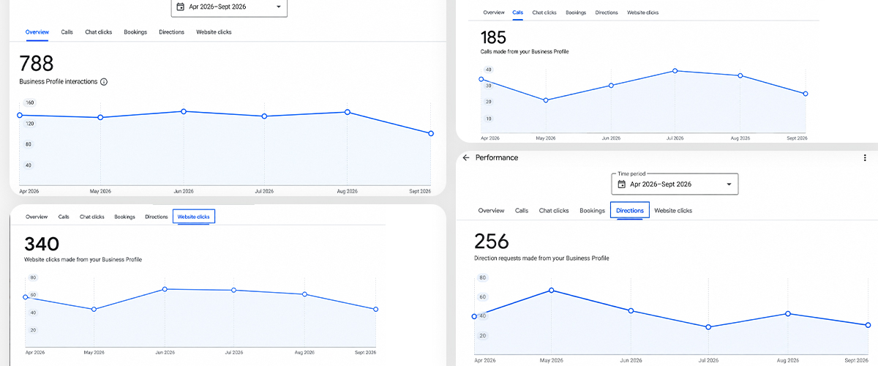
Task: Expand the date range arrow above the 788 interactions chart
Action: pos(279,7)
